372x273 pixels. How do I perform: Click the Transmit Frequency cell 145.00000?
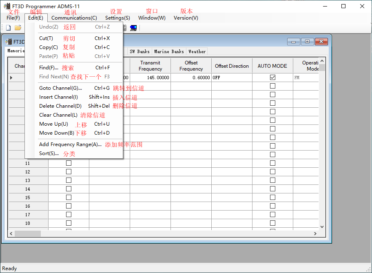[150, 78]
